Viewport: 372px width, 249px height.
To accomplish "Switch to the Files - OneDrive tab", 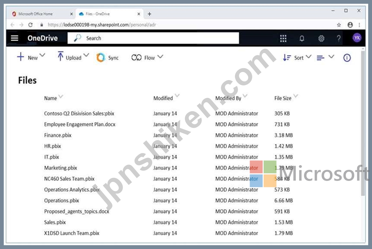I will [109, 14].
